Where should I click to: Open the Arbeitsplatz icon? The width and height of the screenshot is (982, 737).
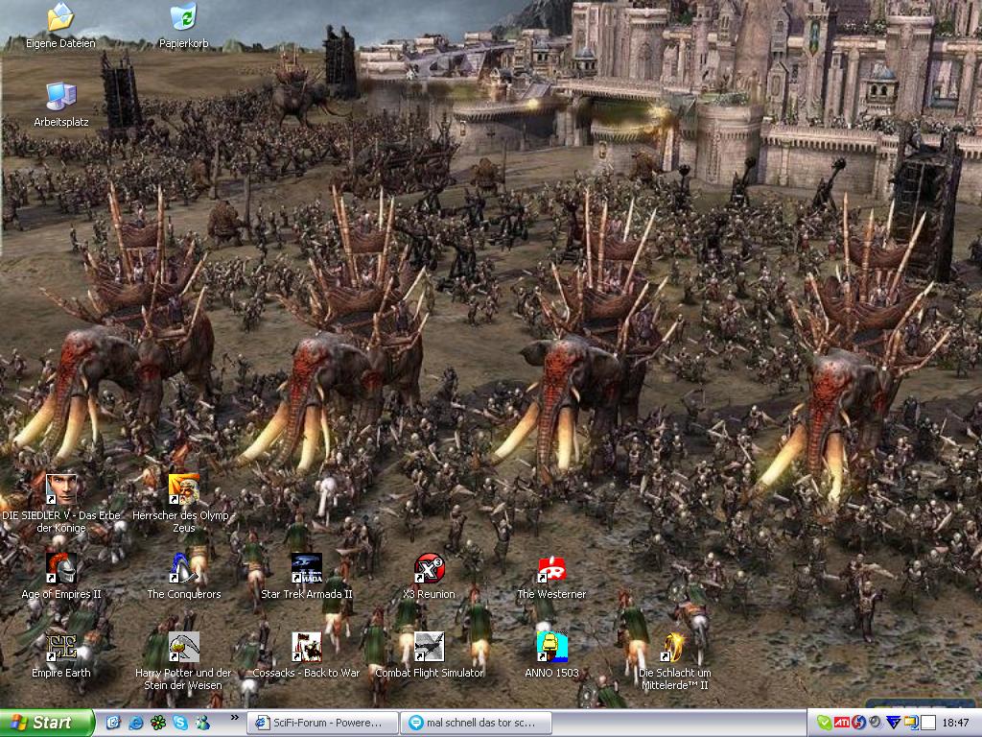pyautogui.click(x=60, y=96)
